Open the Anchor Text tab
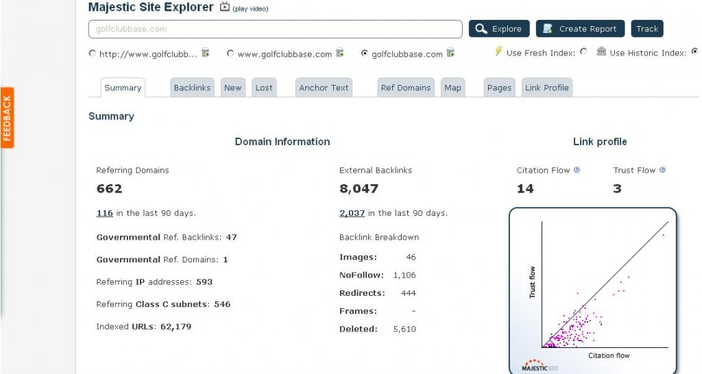Image resolution: width=702 pixels, height=374 pixels. coord(324,88)
